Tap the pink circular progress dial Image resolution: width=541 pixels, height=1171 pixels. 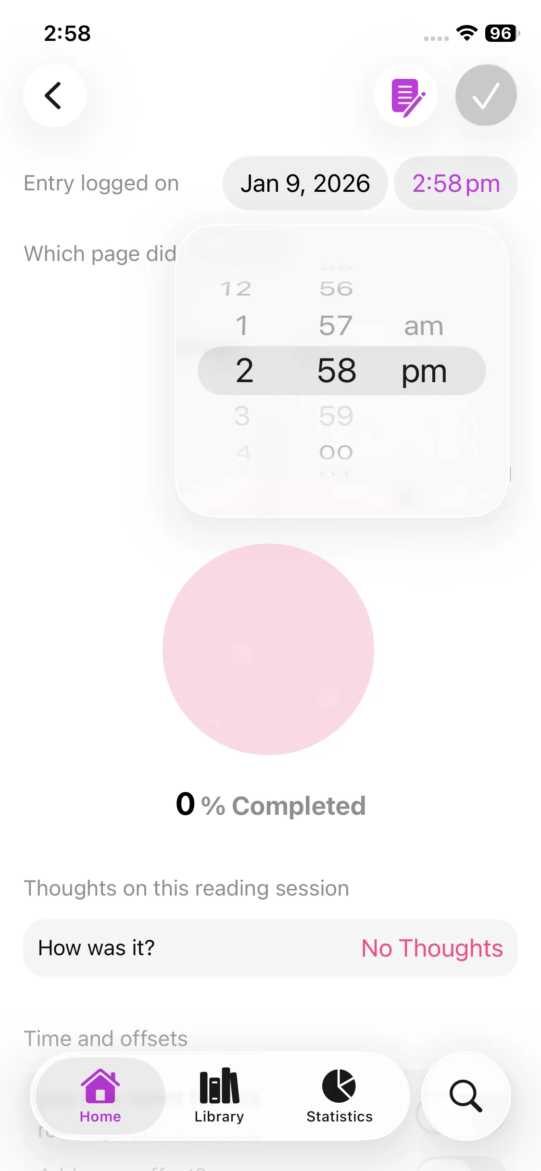[268, 649]
